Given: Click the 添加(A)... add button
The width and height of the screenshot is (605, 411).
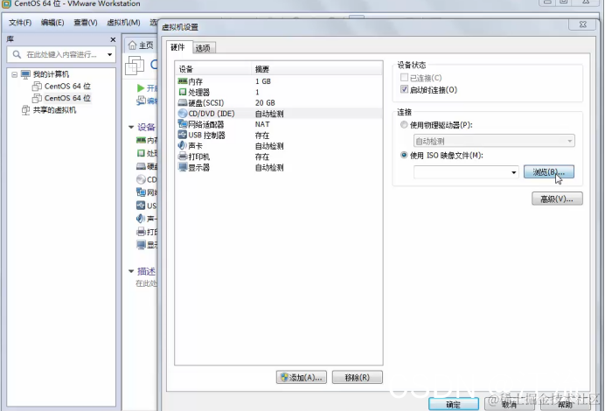Looking at the screenshot, I should [x=302, y=377].
